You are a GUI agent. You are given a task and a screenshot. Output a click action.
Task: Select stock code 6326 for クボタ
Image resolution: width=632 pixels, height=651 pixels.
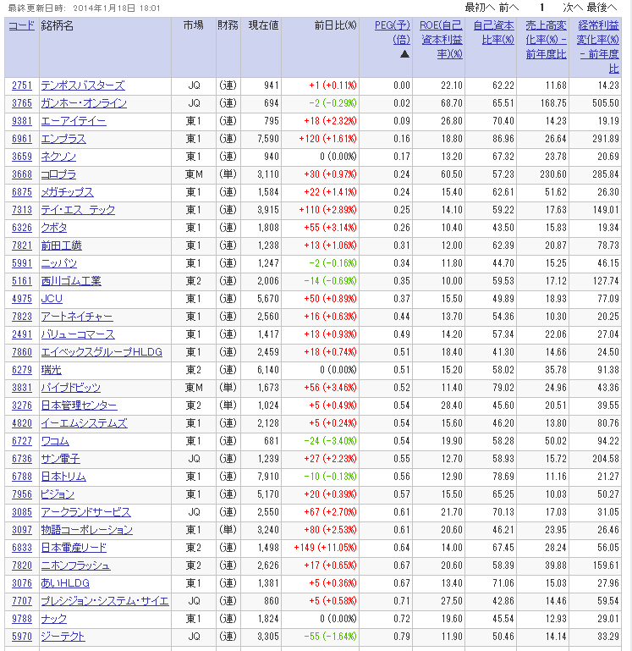pos(21,228)
